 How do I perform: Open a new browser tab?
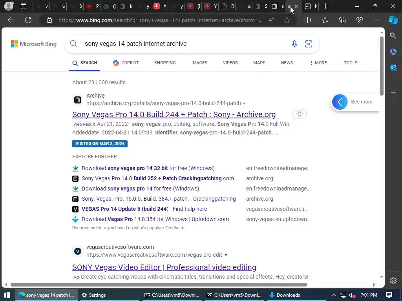click(325, 6)
